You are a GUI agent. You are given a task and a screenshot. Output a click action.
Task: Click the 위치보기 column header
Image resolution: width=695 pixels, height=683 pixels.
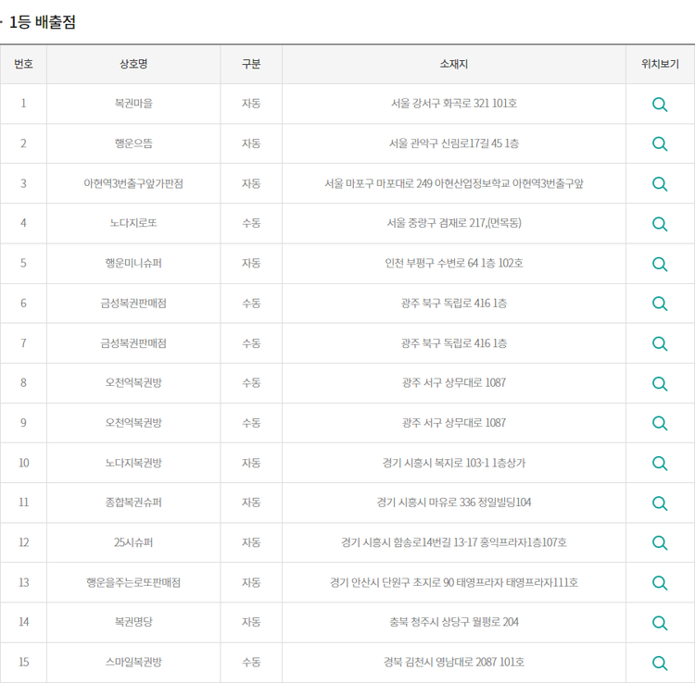point(660,64)
